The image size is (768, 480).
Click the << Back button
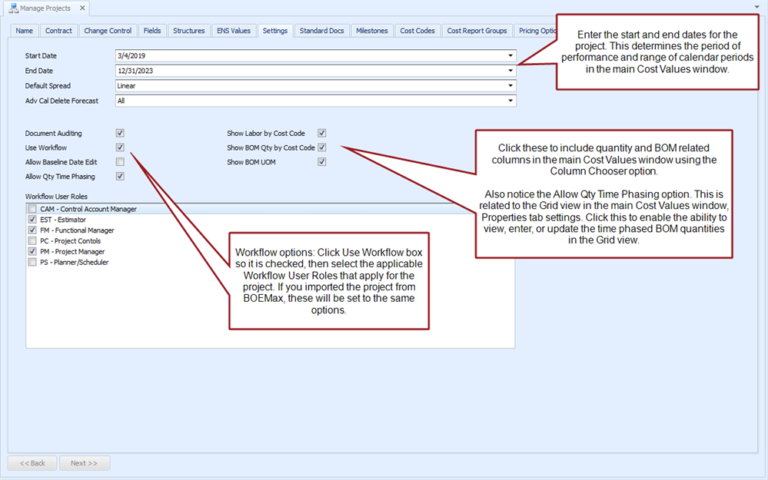[32, 463]
